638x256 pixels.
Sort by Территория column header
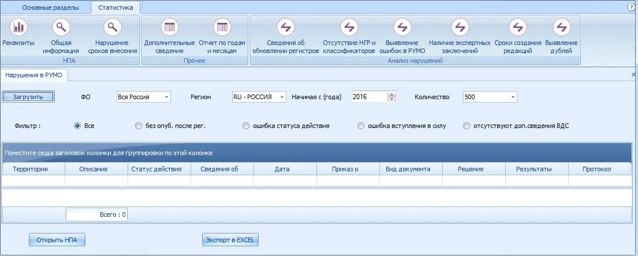point(33,169)
